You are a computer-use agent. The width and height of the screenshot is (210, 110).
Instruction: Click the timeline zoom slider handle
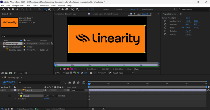tap(93, 109)
